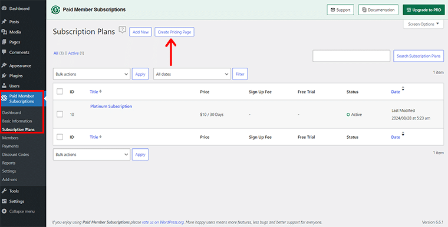Tick the select-all checkbox in the table header
This screenshot has width=448, height=227.
[60, 92]
